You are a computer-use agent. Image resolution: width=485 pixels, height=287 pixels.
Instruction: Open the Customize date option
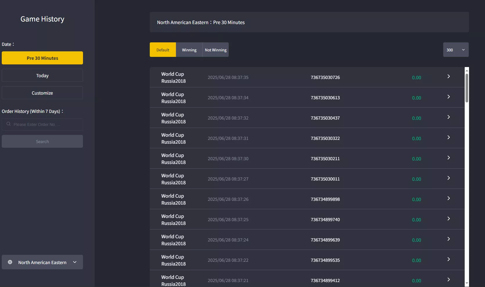[42, 93]
